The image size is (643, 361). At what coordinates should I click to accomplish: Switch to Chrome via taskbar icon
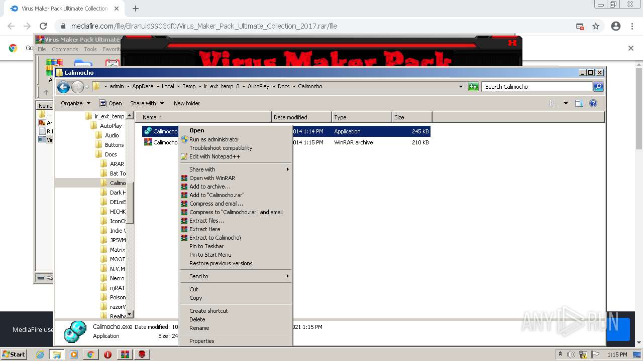91,354
